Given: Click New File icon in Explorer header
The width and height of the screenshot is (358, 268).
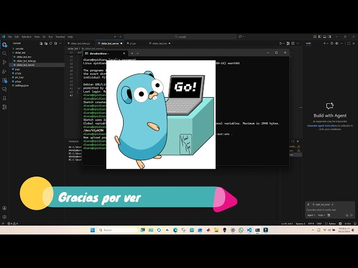Looking at the screenshot, I should tap(41, 44).
